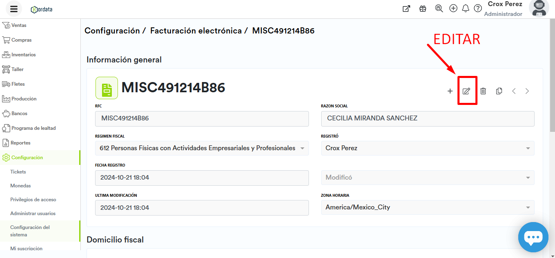Click the page vertical scrollbar
555x258 pixels.
pos(552,82)
